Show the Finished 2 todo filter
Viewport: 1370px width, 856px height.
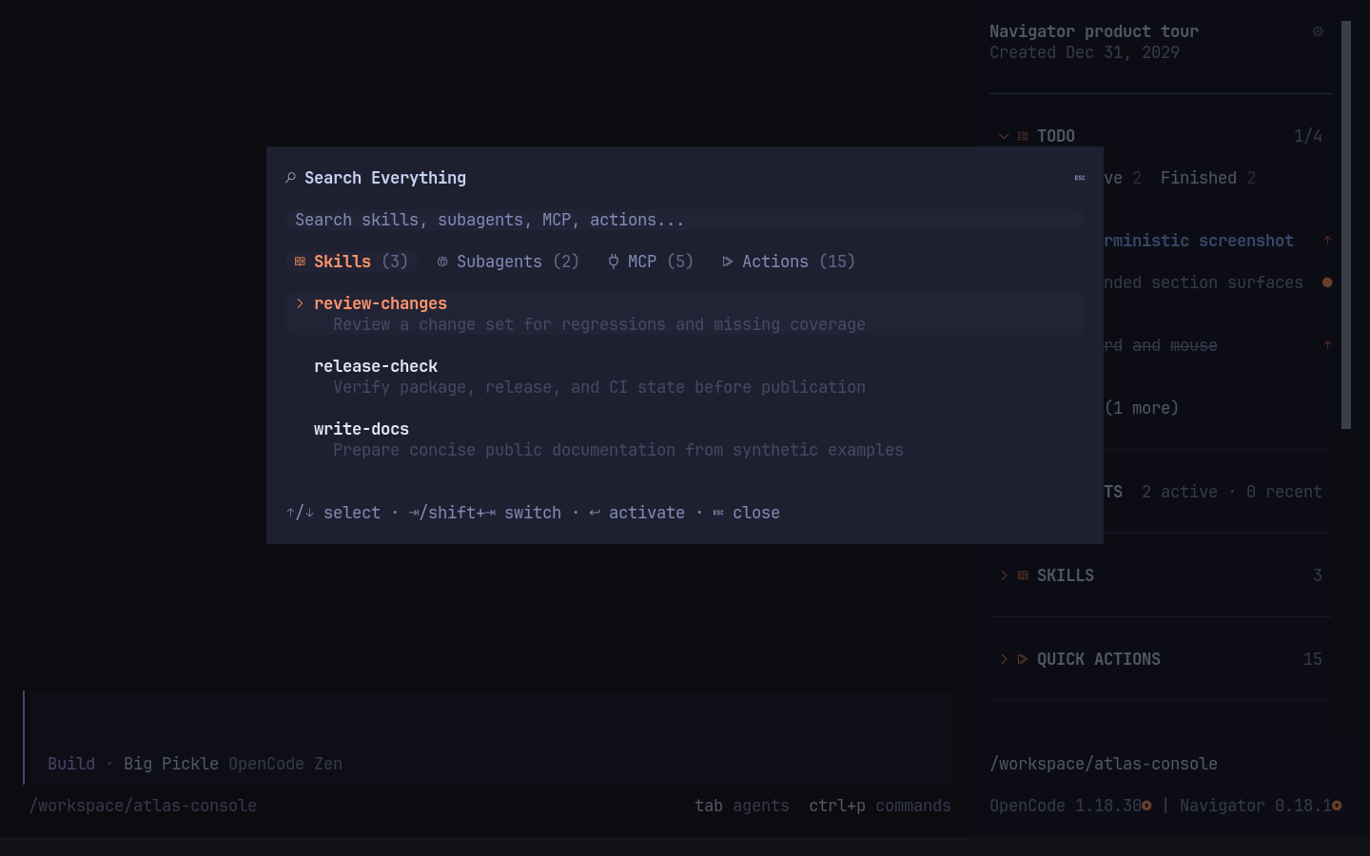point(1208,178)
